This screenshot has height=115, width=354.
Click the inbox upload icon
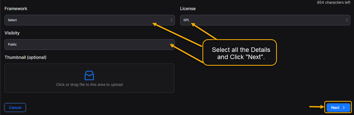89,76
